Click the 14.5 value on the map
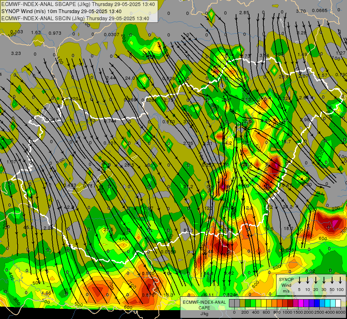The width and height of the screenshot is (347, 319). coord(269,229)
